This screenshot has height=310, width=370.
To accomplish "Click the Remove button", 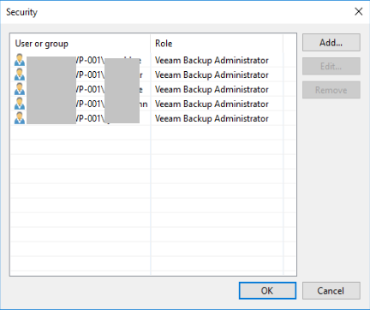I will click(x=331, y=90).
